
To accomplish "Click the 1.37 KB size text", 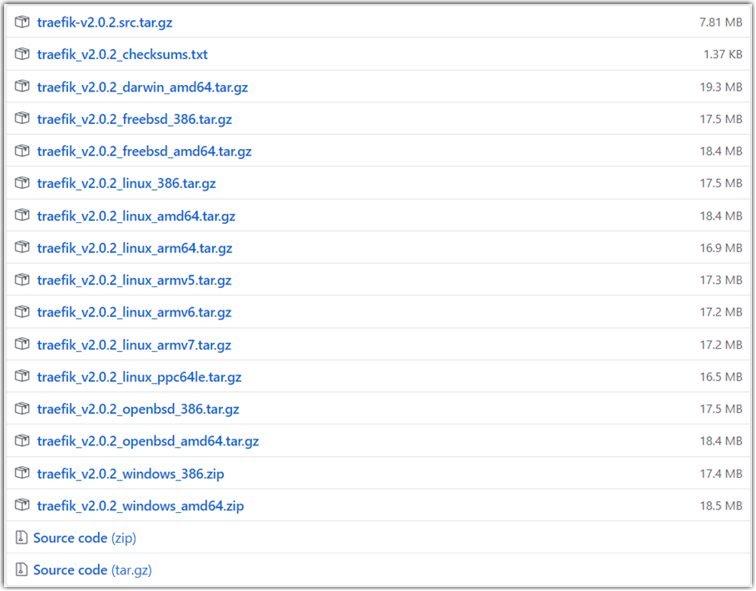I will tap(723, 54).
